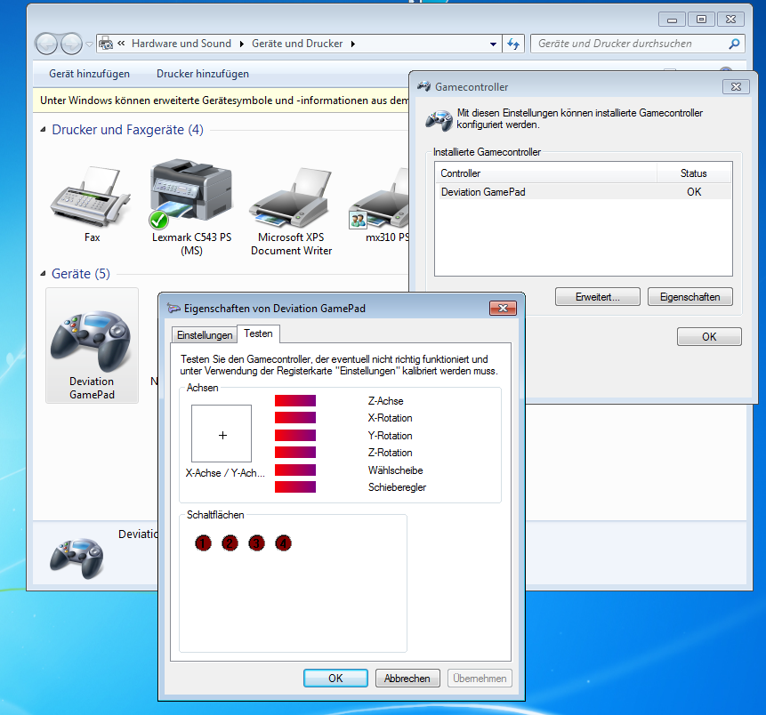Click OK in the Eigenschaften dialog
The width and height of the screenshot is (766, 715).
click(x=335, y=678)
